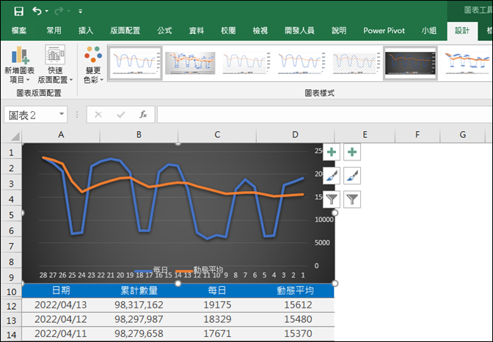
Task: Apply the hatched-background chart style
Action: click(x=355, y=63)
